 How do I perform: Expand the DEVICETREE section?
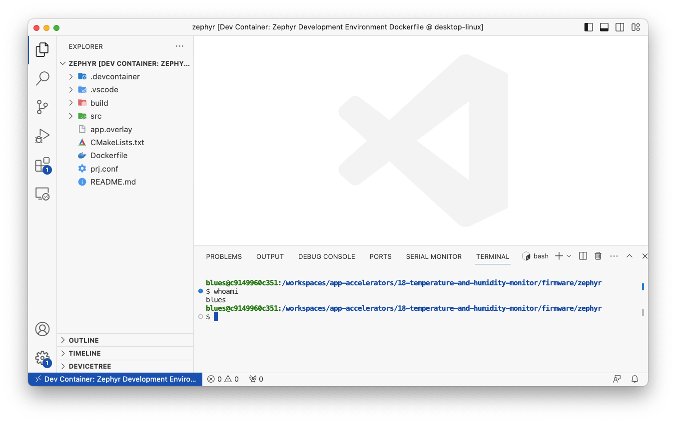pyautogui.click(x=125, y=366)
